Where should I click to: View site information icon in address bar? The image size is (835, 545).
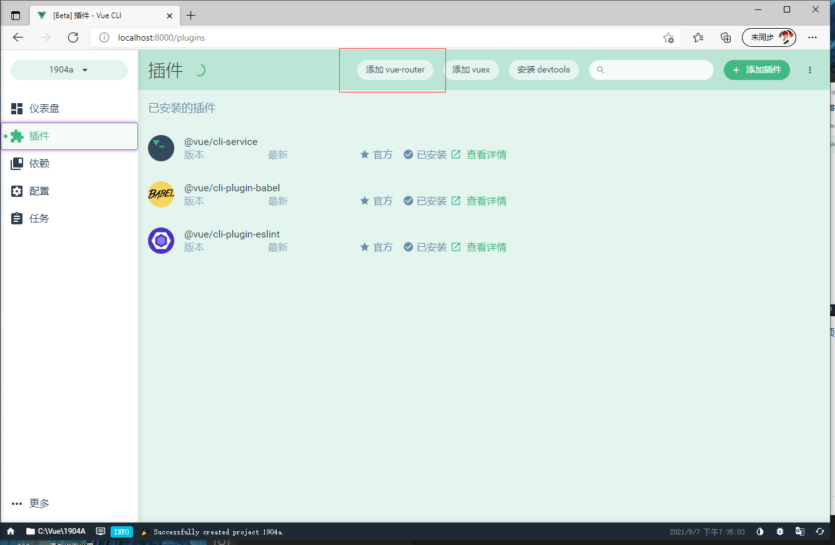[104, 37]
